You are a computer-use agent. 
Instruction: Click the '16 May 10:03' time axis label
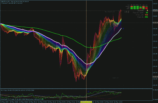[x=119, y=102]
